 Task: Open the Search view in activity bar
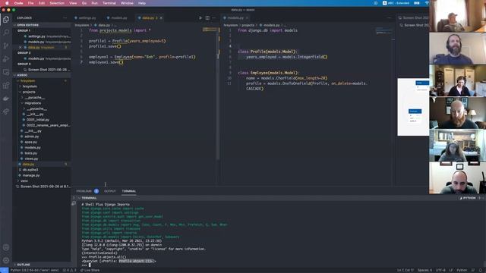(x=6, y=32)
